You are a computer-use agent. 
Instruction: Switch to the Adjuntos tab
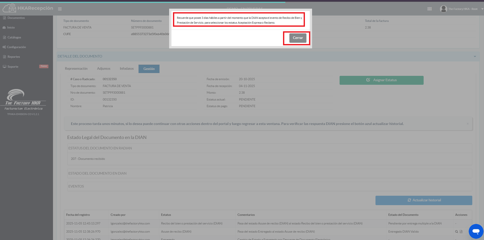(x=104, y=69)
